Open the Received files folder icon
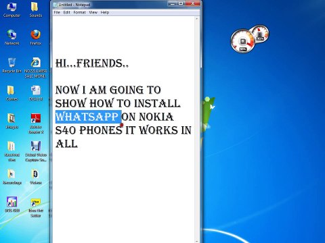 coord(12,151)
